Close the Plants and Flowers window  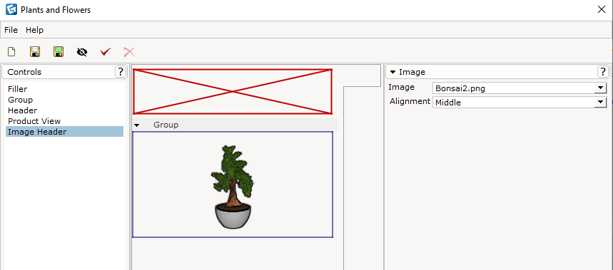[x=602, y=10]
